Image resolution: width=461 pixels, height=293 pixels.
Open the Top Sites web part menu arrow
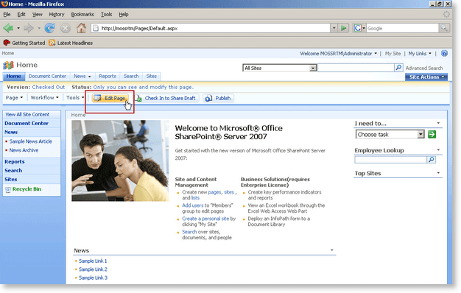click(438, 173)
